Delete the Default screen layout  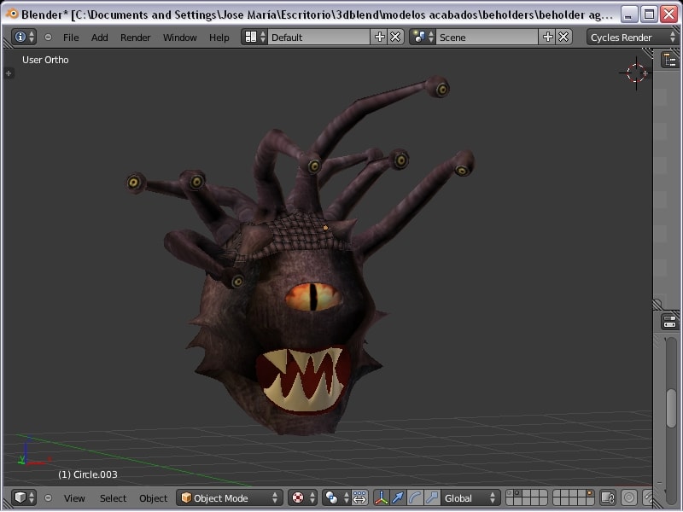click(x=395, y=37)
